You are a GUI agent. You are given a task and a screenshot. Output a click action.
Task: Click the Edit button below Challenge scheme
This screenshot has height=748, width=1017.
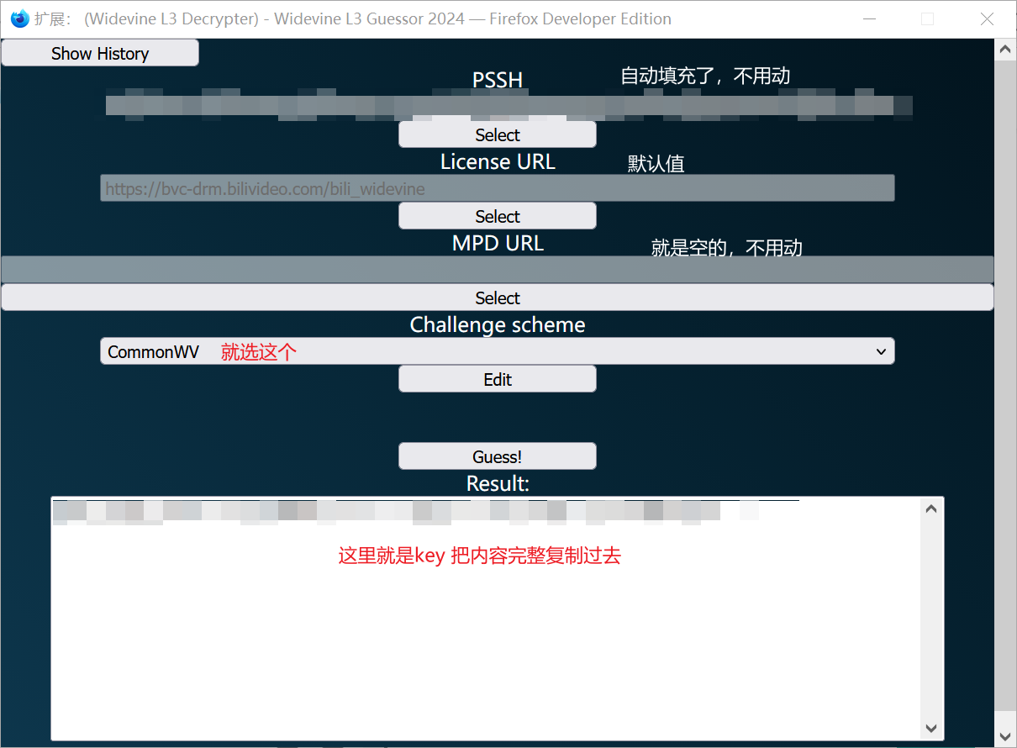pyautogui.click(x=497, y=378)
